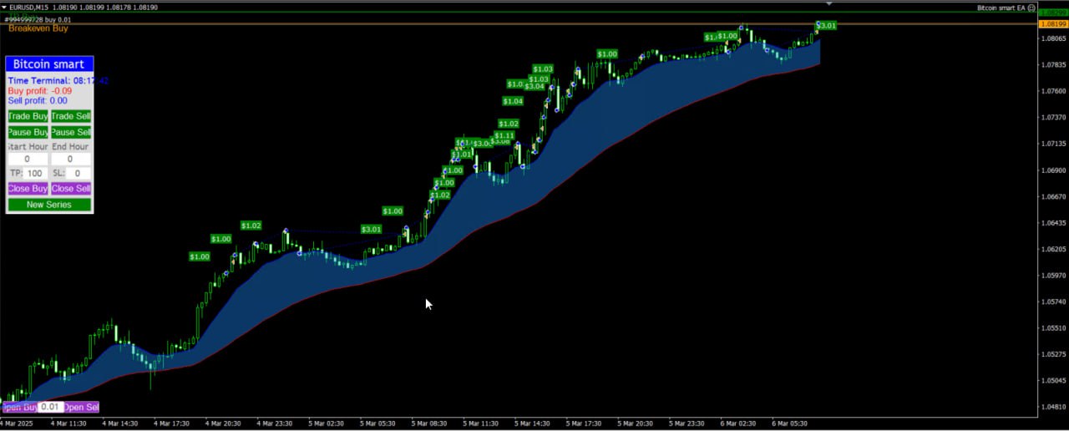Click the 1.07835 price axis value

[1052, 65]
